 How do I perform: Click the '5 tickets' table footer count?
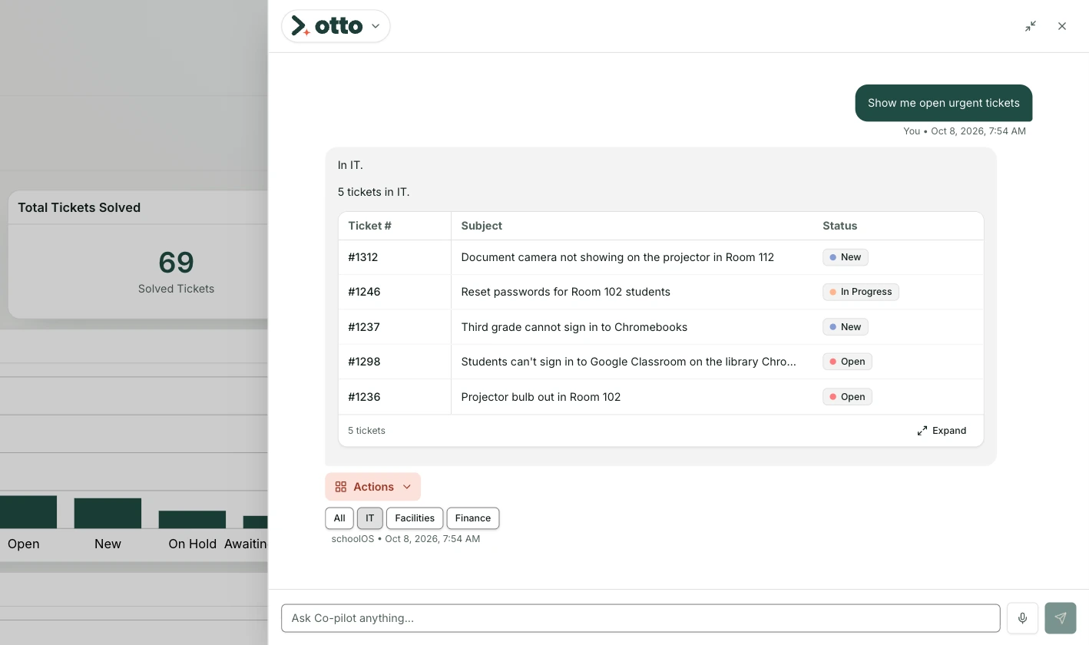pyautogui.click(x=366, y=431)
